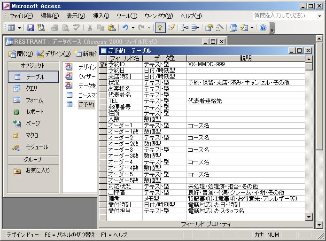326x241 pixels.
Task: Toggle the Primary Key toolbar button
Action: tap(160, 28)
